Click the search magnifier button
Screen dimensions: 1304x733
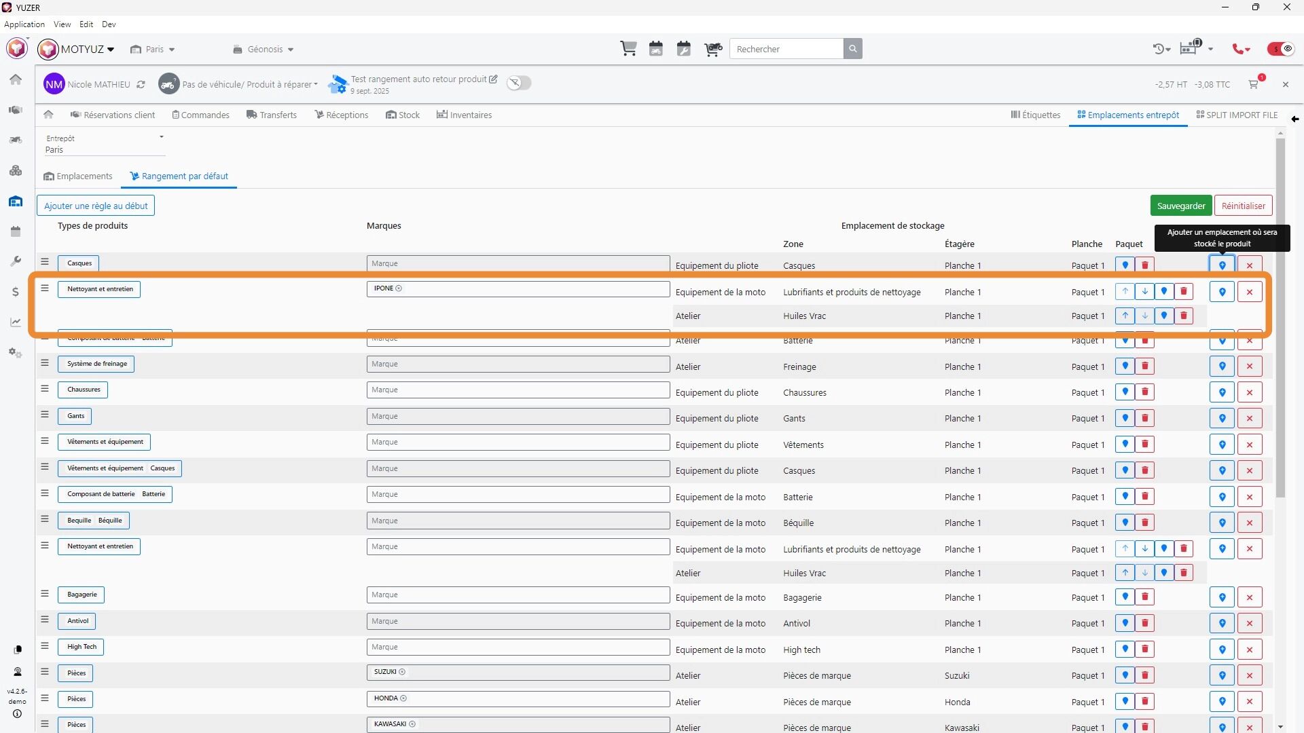tap(853, 49)
